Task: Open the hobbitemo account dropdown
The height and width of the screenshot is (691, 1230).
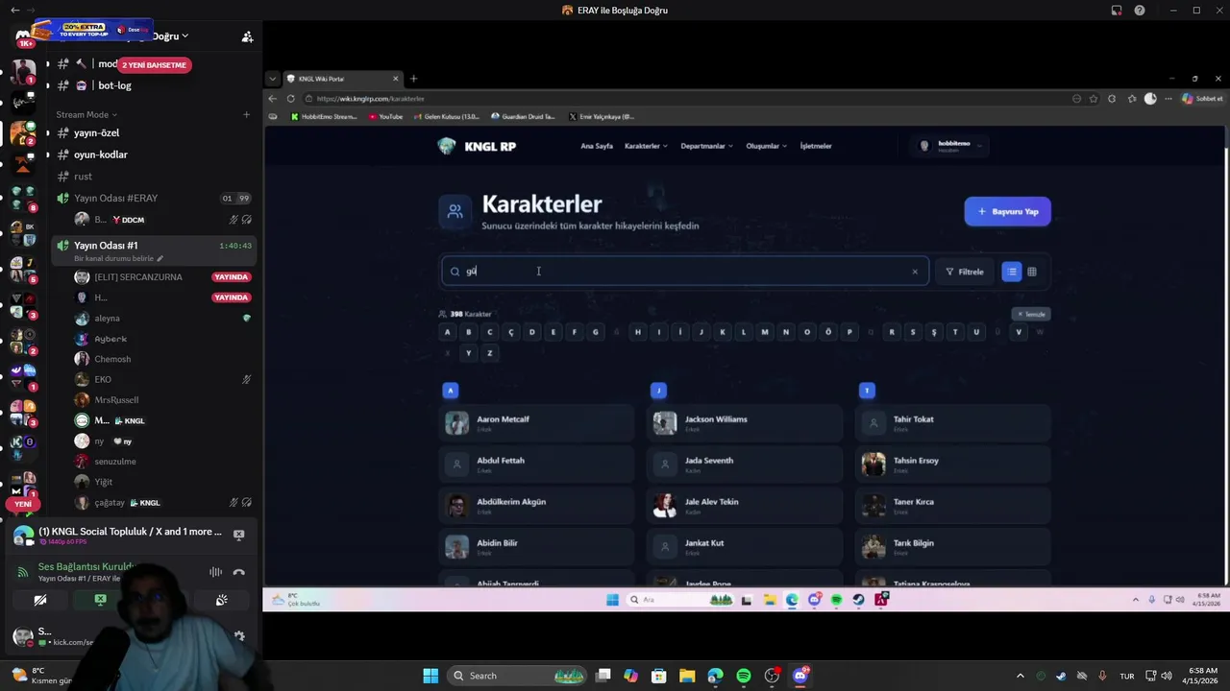Action: pos(948,146)
